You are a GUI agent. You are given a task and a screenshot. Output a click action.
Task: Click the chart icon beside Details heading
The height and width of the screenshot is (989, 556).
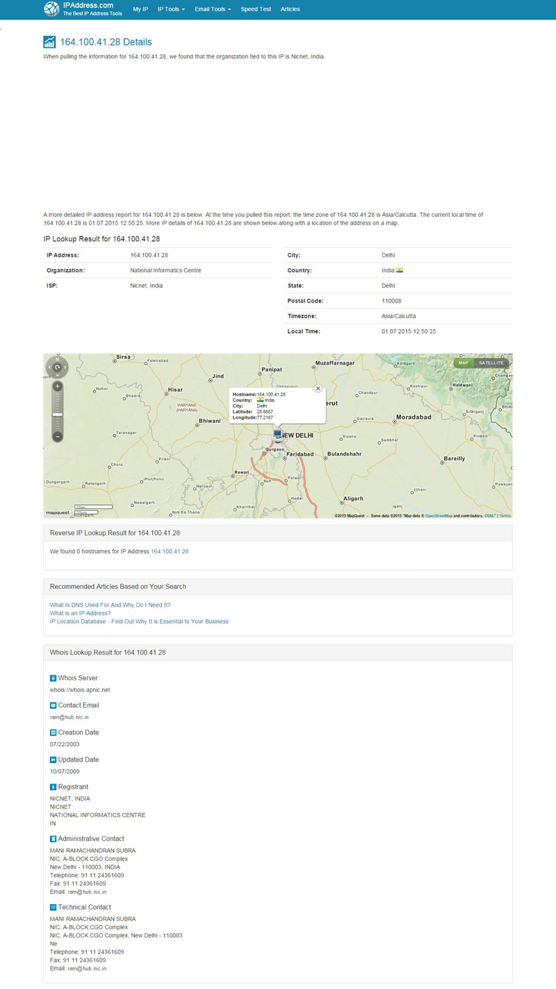49,42
